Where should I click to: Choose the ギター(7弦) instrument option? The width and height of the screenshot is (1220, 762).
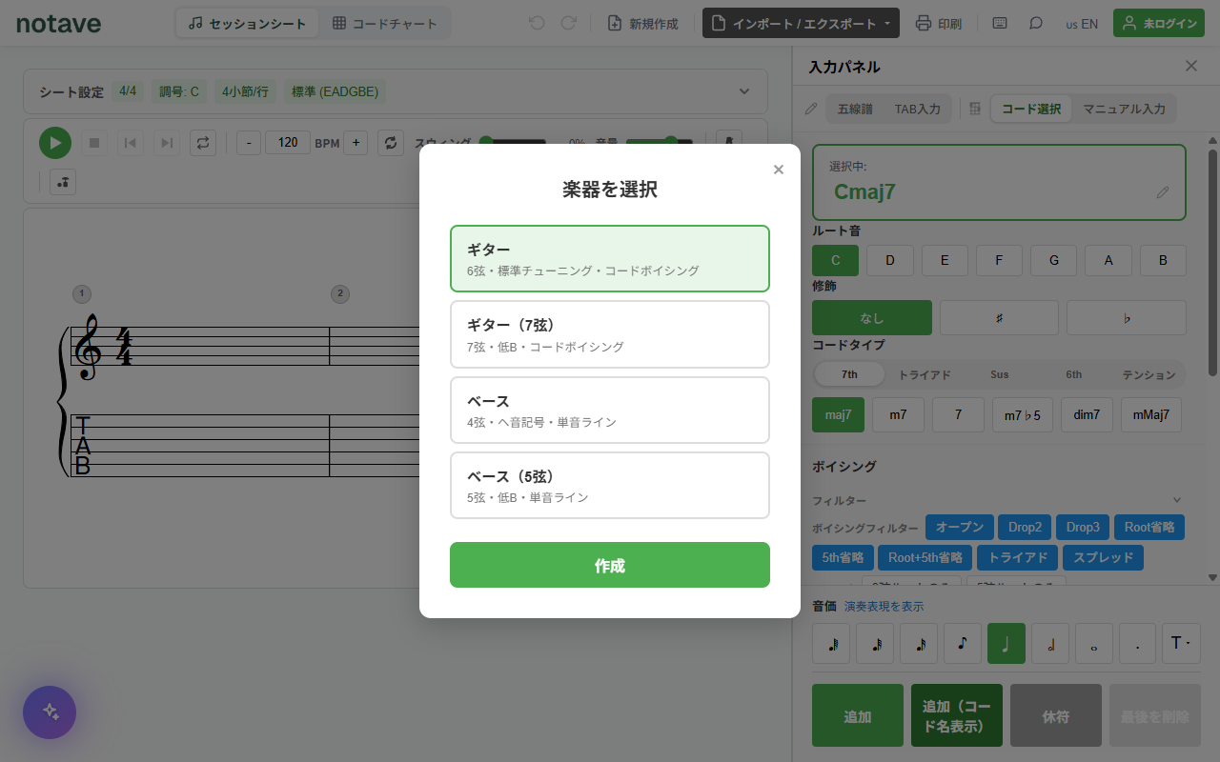[610, 334]
